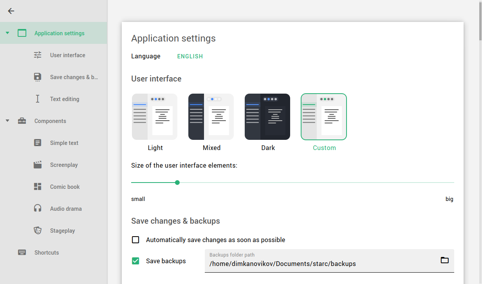This screenshot has width=482, height=284.
Task: Click the User interface sliders icon
Action: 38,55
